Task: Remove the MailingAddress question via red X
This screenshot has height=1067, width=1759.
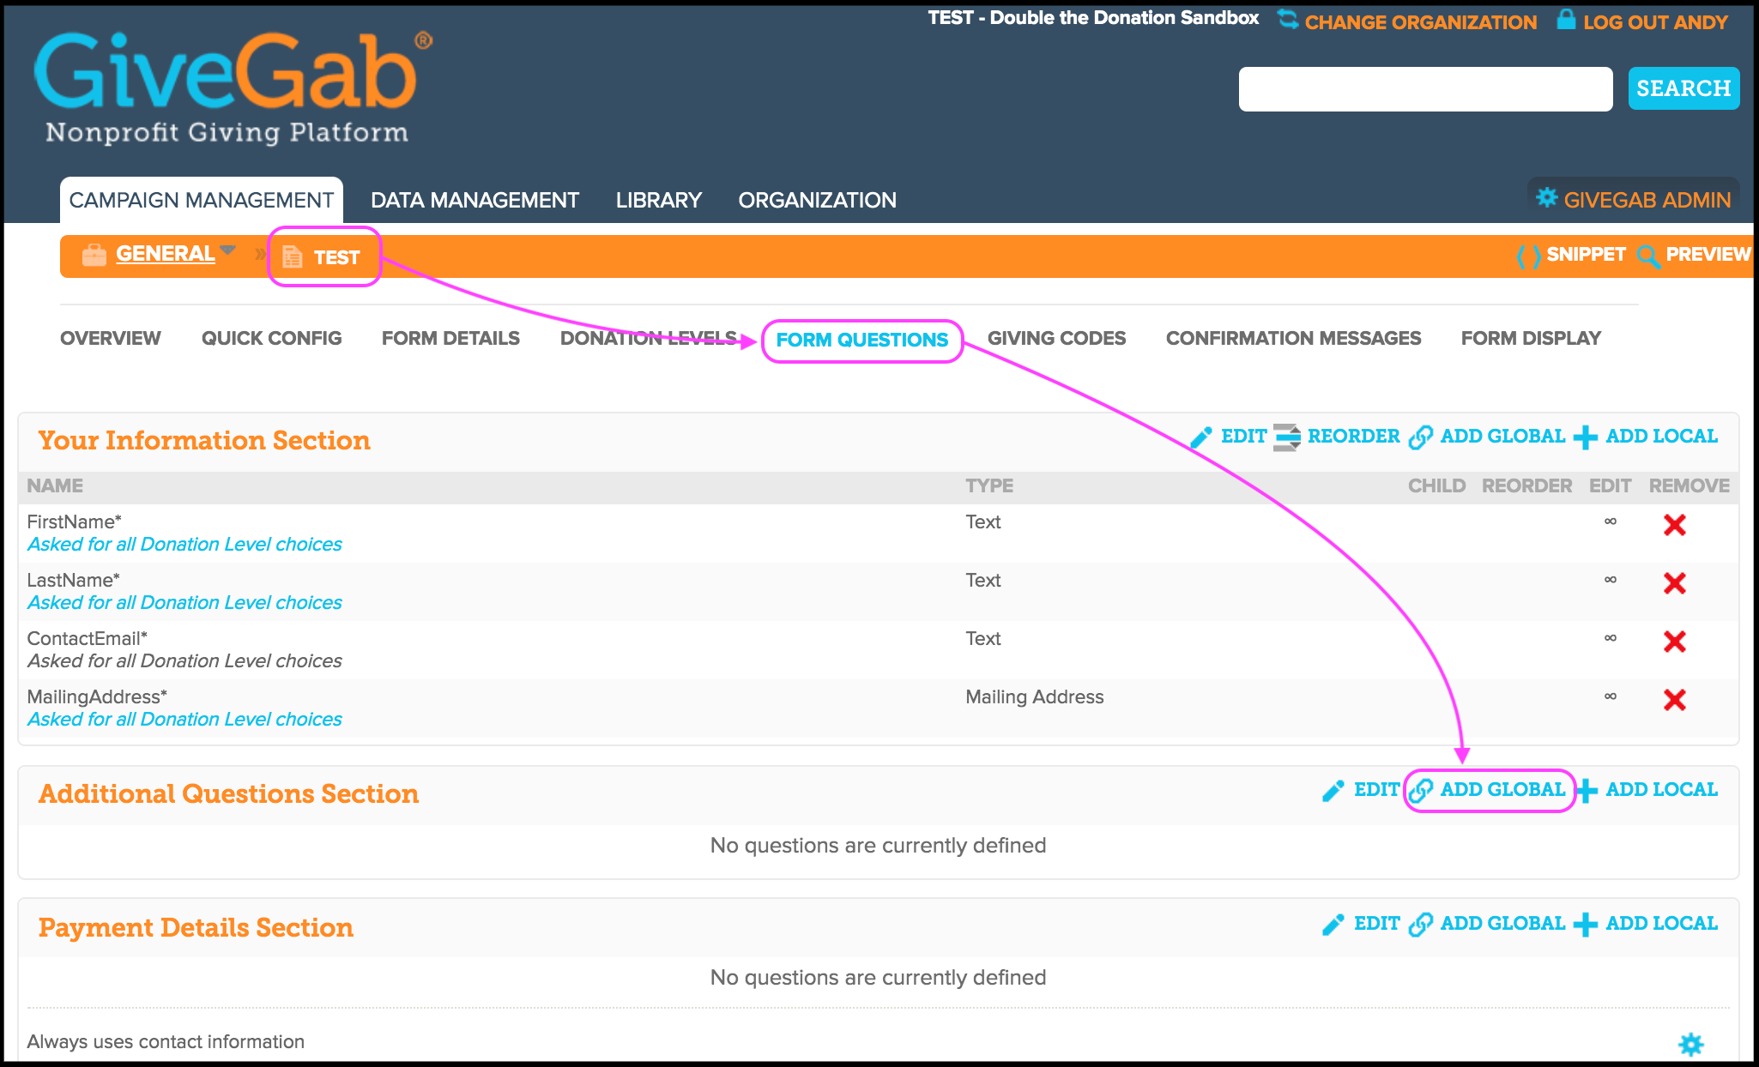Action: [x=1674, y=700]
